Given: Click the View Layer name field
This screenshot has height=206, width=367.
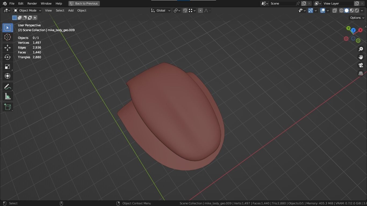Looking at the screenshot, I should 338,3.
